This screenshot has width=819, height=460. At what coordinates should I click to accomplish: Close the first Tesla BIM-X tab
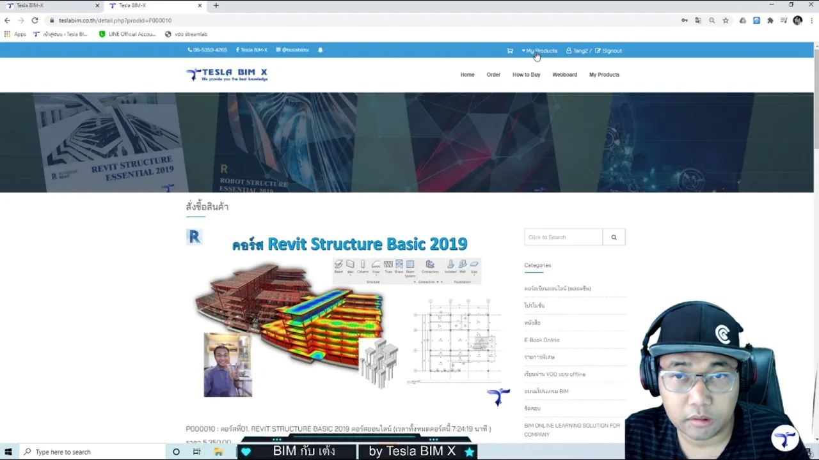tap(97, 6)
